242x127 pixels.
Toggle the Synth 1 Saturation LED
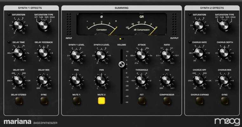[9, 15]
